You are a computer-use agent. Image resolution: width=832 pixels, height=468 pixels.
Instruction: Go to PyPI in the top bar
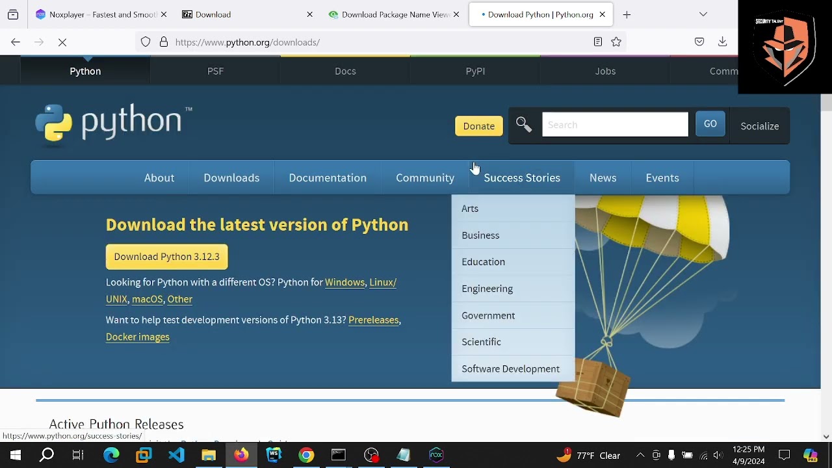[x=475, y=71]
